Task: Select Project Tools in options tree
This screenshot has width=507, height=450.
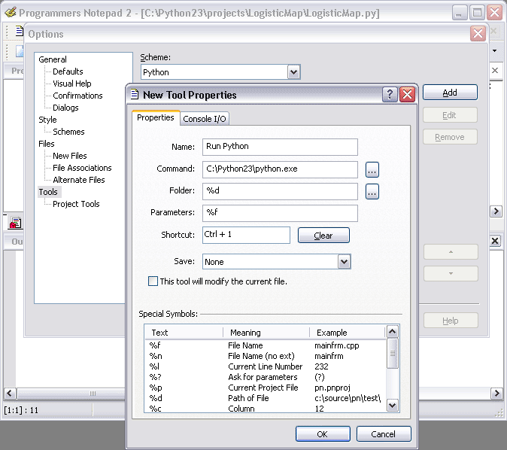Action: pos(76,204)
